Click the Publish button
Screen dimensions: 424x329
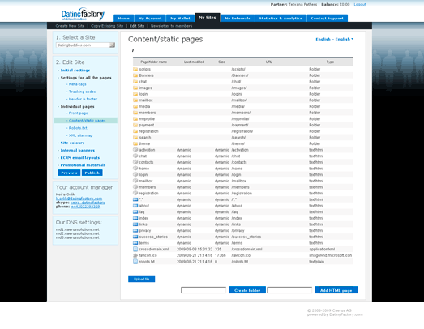tap(92, 173)
